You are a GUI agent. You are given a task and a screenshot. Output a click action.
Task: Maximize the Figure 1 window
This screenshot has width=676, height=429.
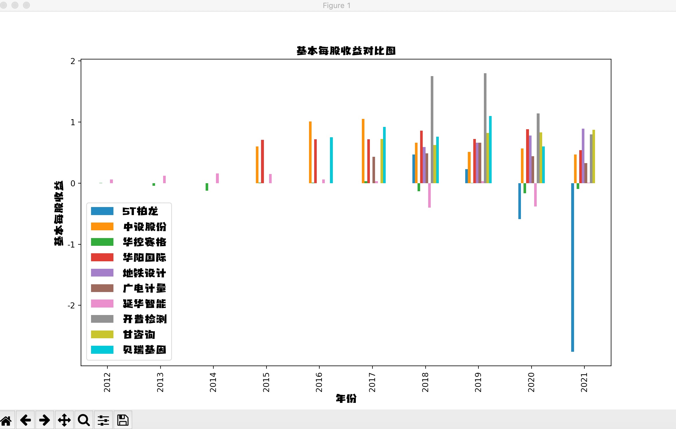tap(26, 5)
